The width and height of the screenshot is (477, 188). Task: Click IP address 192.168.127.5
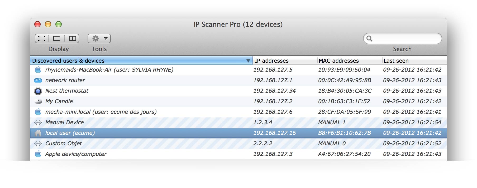(x=273, y=70)
